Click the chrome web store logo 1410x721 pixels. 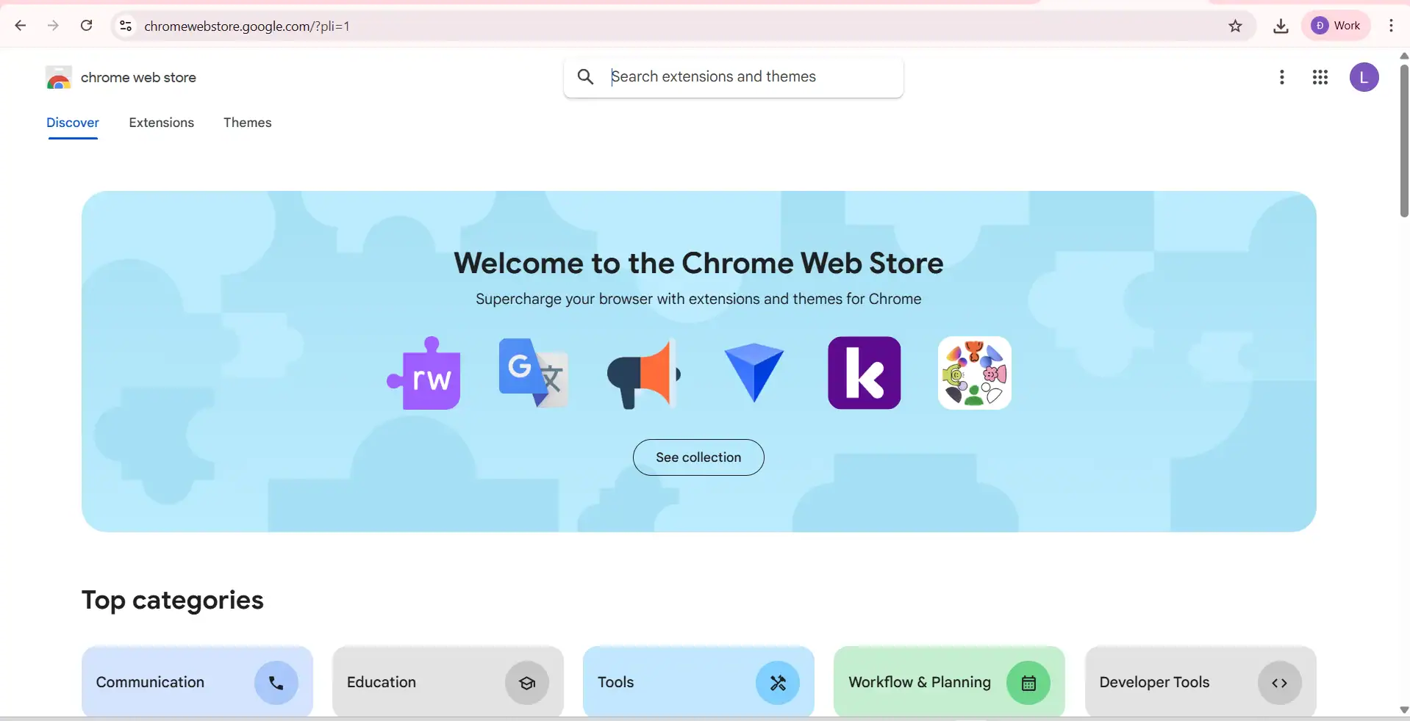pos(59,77)
